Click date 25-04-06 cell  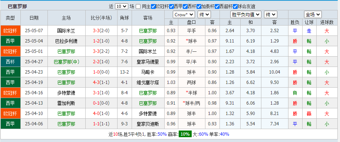(34, 124)
